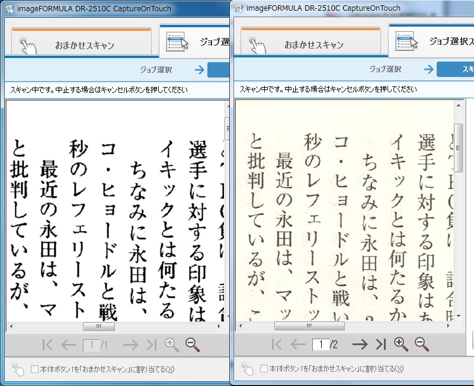Screen dimensions: 474x386
Task: Click the blue スキャン step button in right window
Action: 455,69
